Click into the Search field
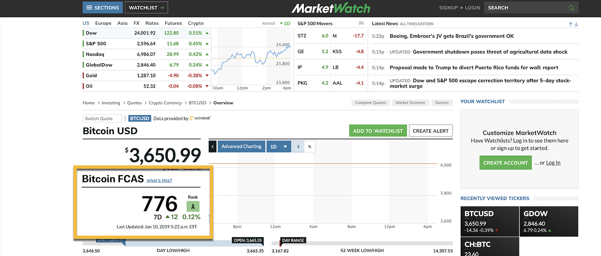Screen dimensions: 601x256 click(525, 8)
